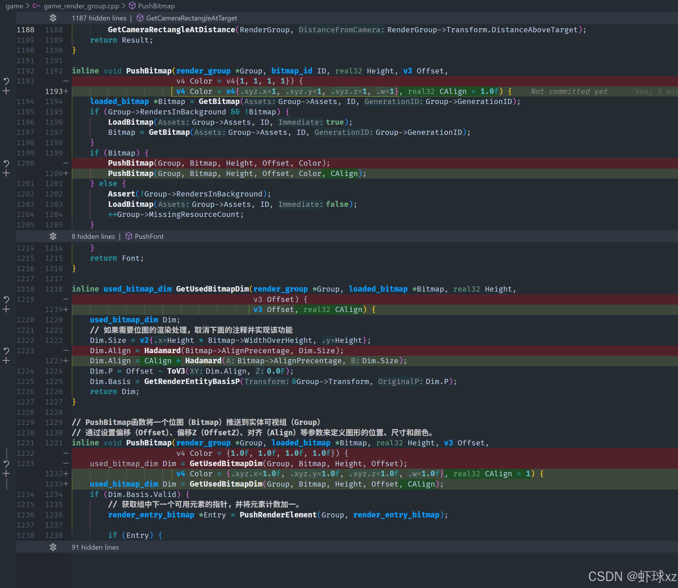Jump to GetCameraRectangleAtTarget symbol in the hidden-lines bar
Viewport: 678px width, 588px height.
[x=191, y=18]
